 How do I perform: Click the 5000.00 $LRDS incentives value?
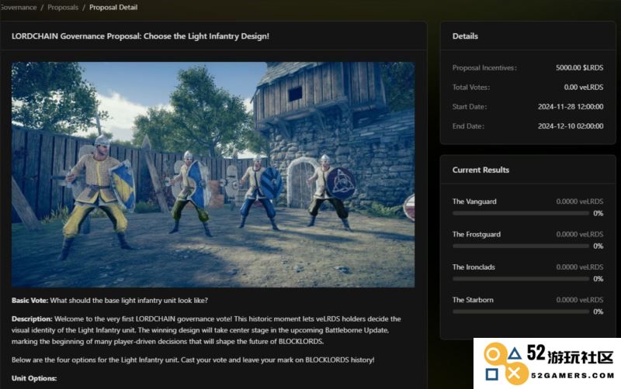click(x=579, y=67)
